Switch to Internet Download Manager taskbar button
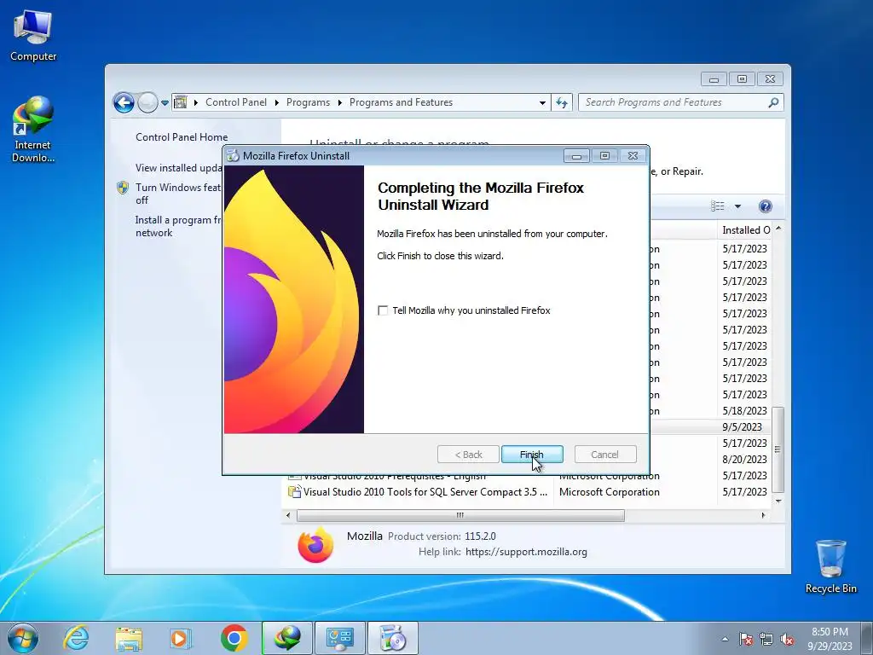 click(287, 638)
